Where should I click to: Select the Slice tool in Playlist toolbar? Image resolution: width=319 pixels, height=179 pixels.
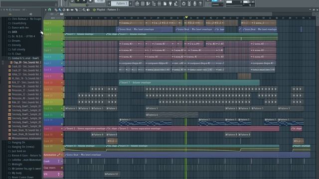coord(76,10)
